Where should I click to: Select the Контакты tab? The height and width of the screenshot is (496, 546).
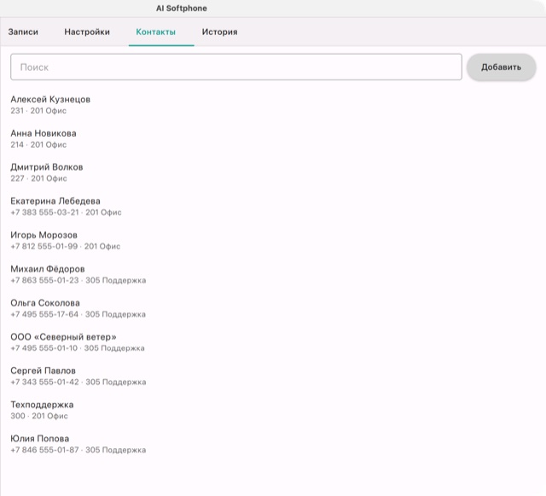click(155, 32)
